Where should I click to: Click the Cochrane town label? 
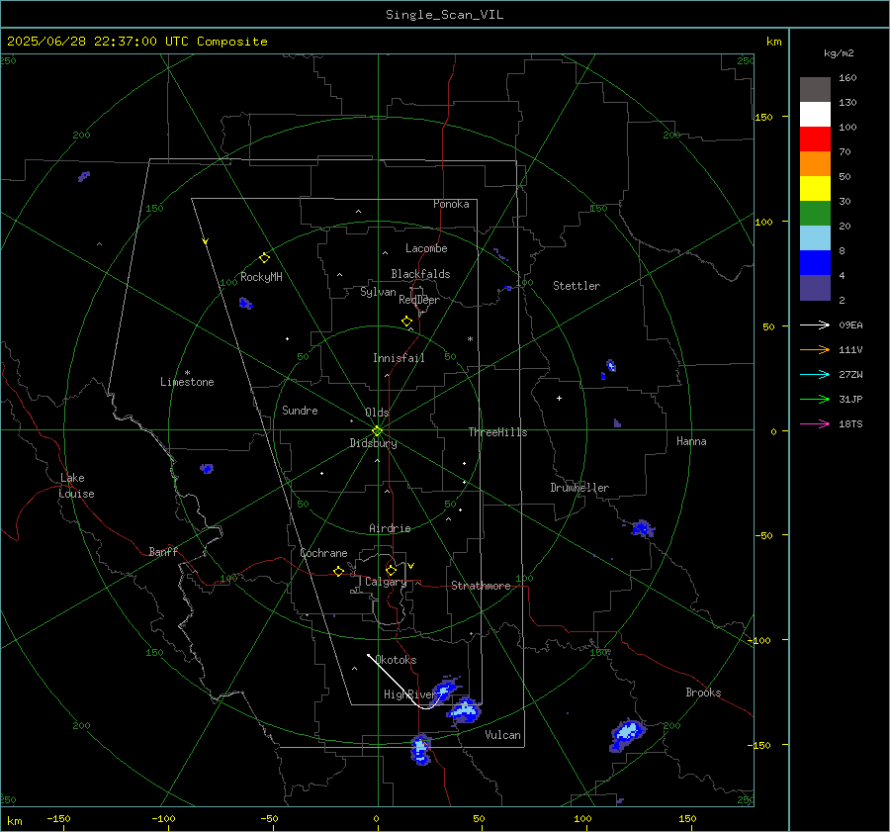(x=323, y=553)
